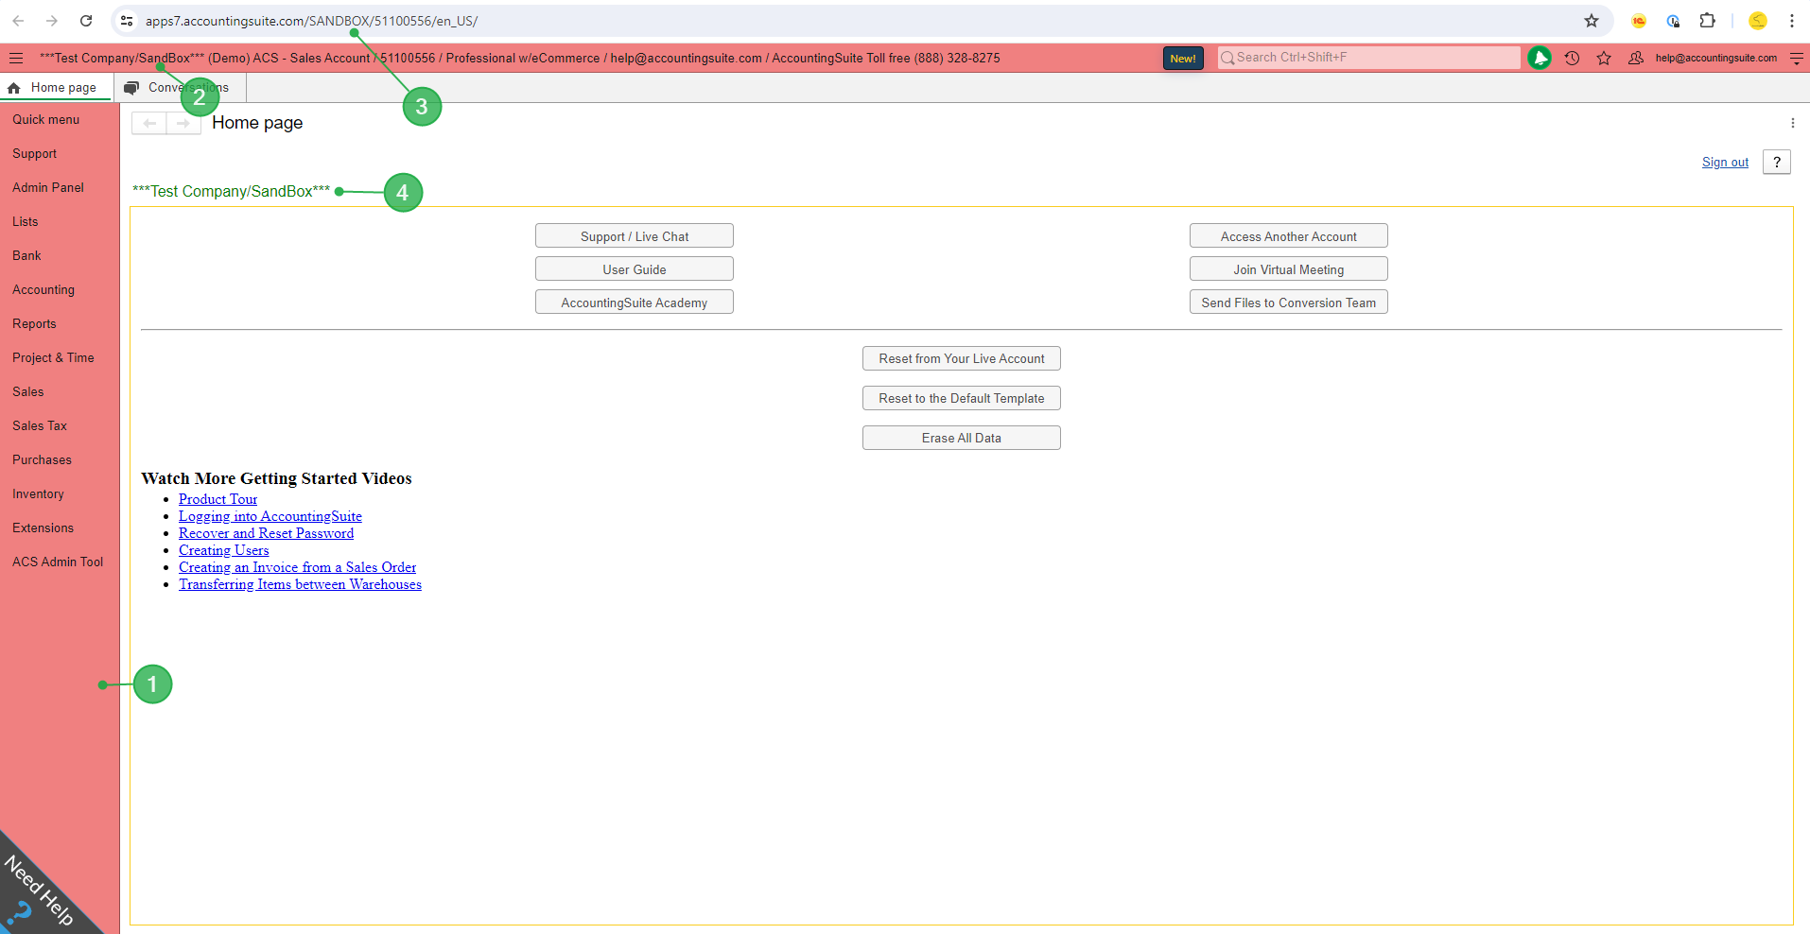Click Access Another Account button
Screen dimensions: 1810x934
pyautogui.click(x=1289, y=236)
